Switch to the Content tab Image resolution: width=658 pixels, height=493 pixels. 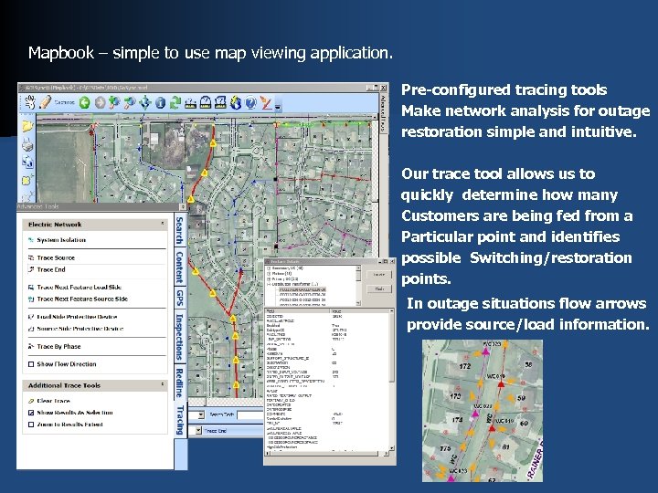click(180, 267)
